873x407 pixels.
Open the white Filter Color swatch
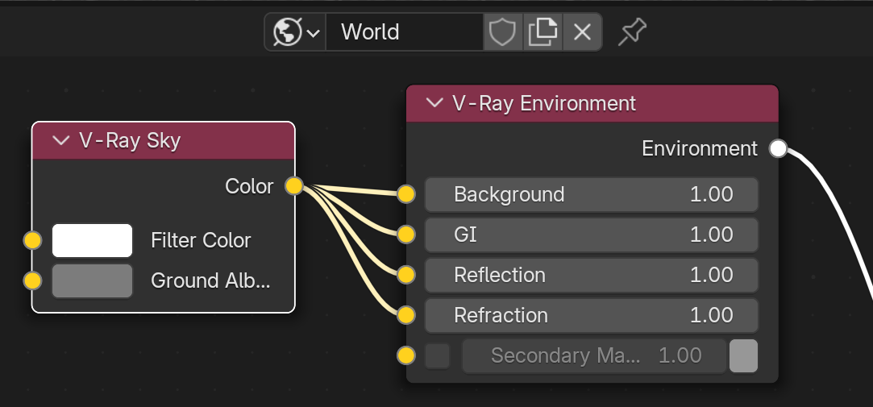[93, 240]
